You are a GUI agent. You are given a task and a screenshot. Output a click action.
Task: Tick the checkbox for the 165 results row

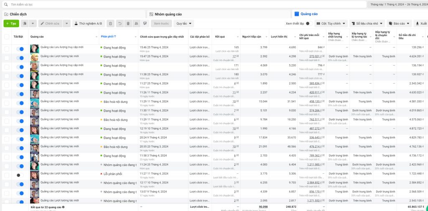(x=7, y=49)
